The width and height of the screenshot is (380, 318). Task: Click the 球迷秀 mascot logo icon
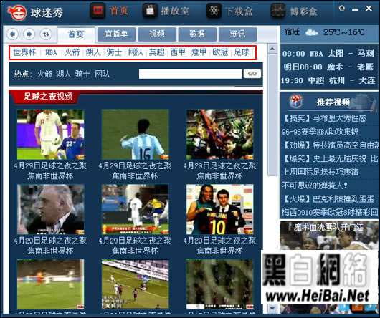pyautogui.click(x=16, y=12)
